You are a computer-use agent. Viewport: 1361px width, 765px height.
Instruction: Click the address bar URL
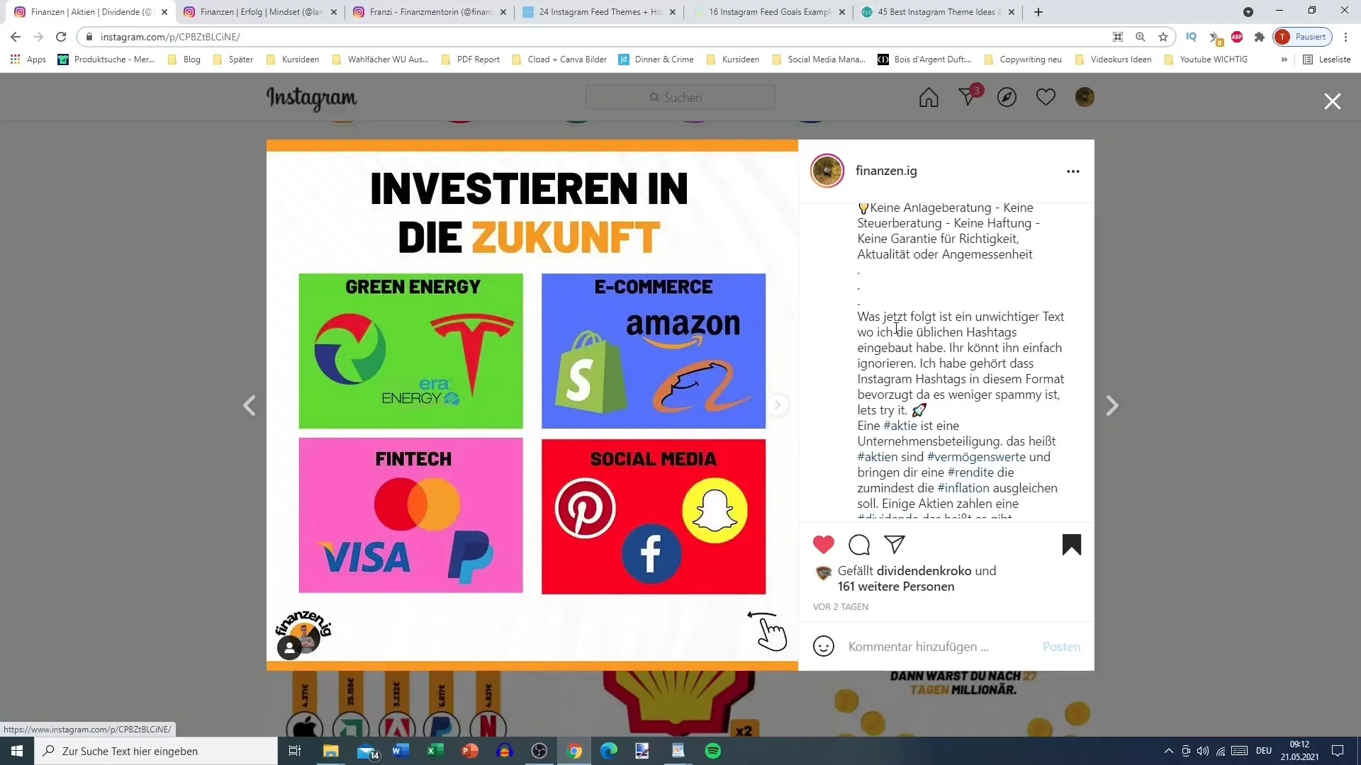point(170,37)
